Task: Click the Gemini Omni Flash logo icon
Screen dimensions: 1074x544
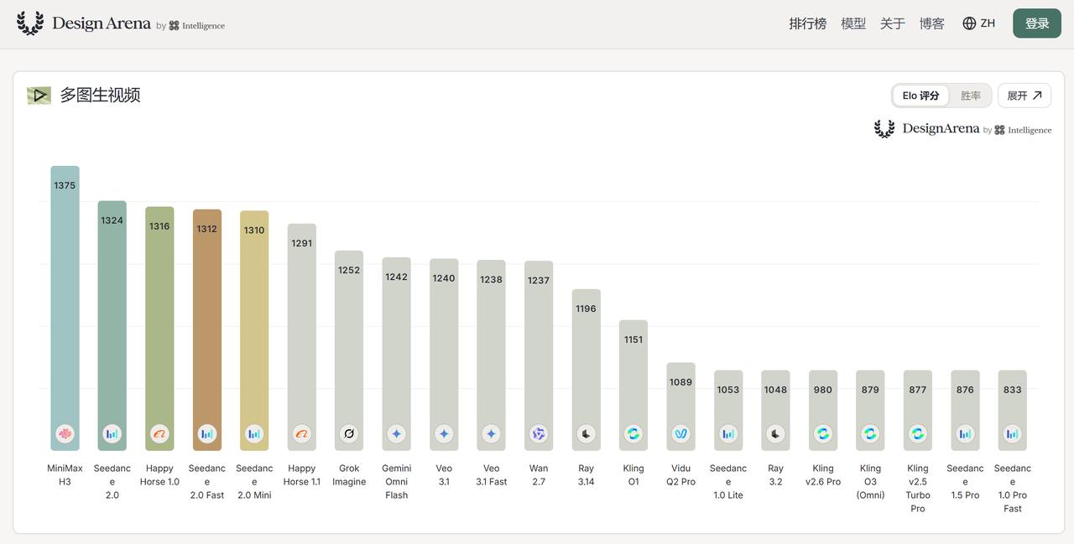Action: (x=396, y=433)
